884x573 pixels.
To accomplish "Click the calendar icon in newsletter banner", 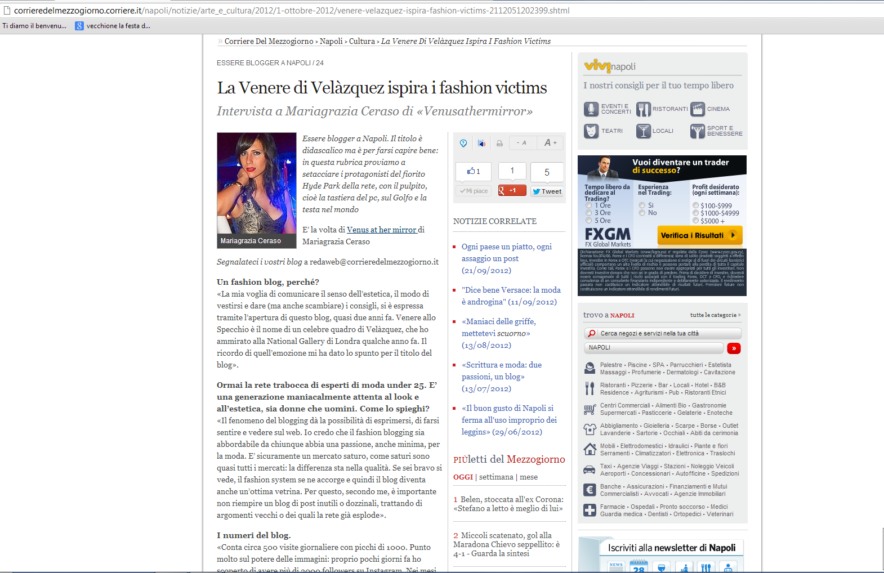I will click(x=639, y=566).
